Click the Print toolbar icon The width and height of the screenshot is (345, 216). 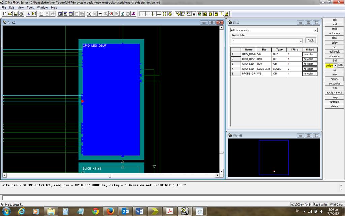click(21, 14)
